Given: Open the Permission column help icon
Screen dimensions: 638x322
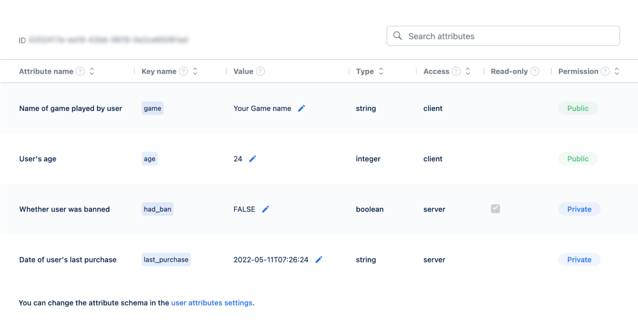Looking at the screenshot, I should pyautogui.click(x=605, y=72).
